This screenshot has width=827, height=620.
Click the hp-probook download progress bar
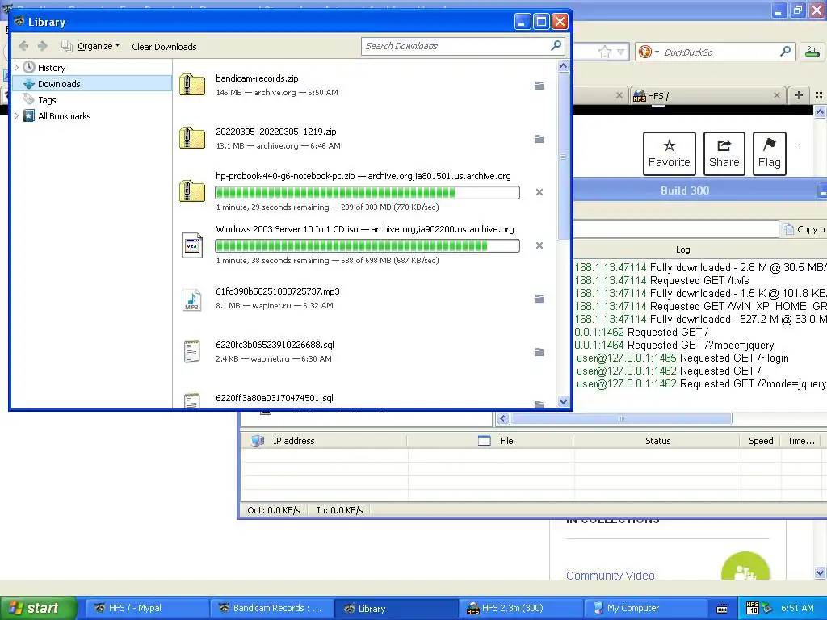point(367,192)
